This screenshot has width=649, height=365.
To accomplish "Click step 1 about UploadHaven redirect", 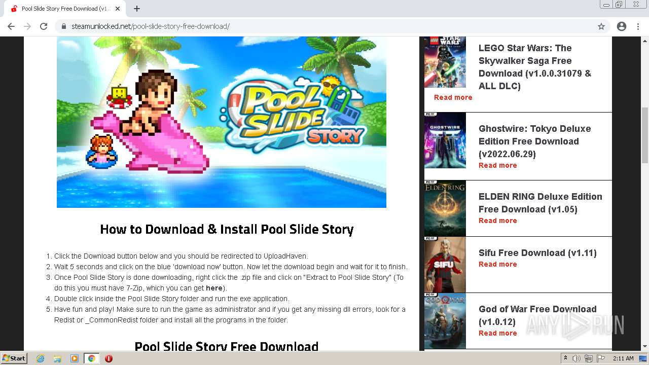I will pos(181,256).
